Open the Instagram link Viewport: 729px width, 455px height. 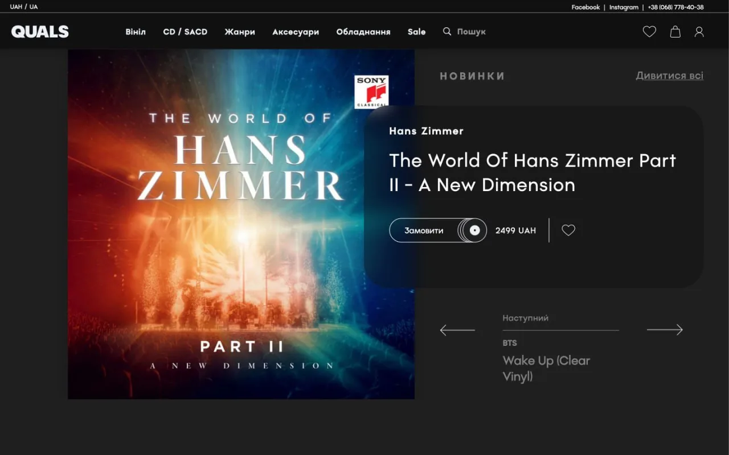pyautogui.click(x=624, y=7)
